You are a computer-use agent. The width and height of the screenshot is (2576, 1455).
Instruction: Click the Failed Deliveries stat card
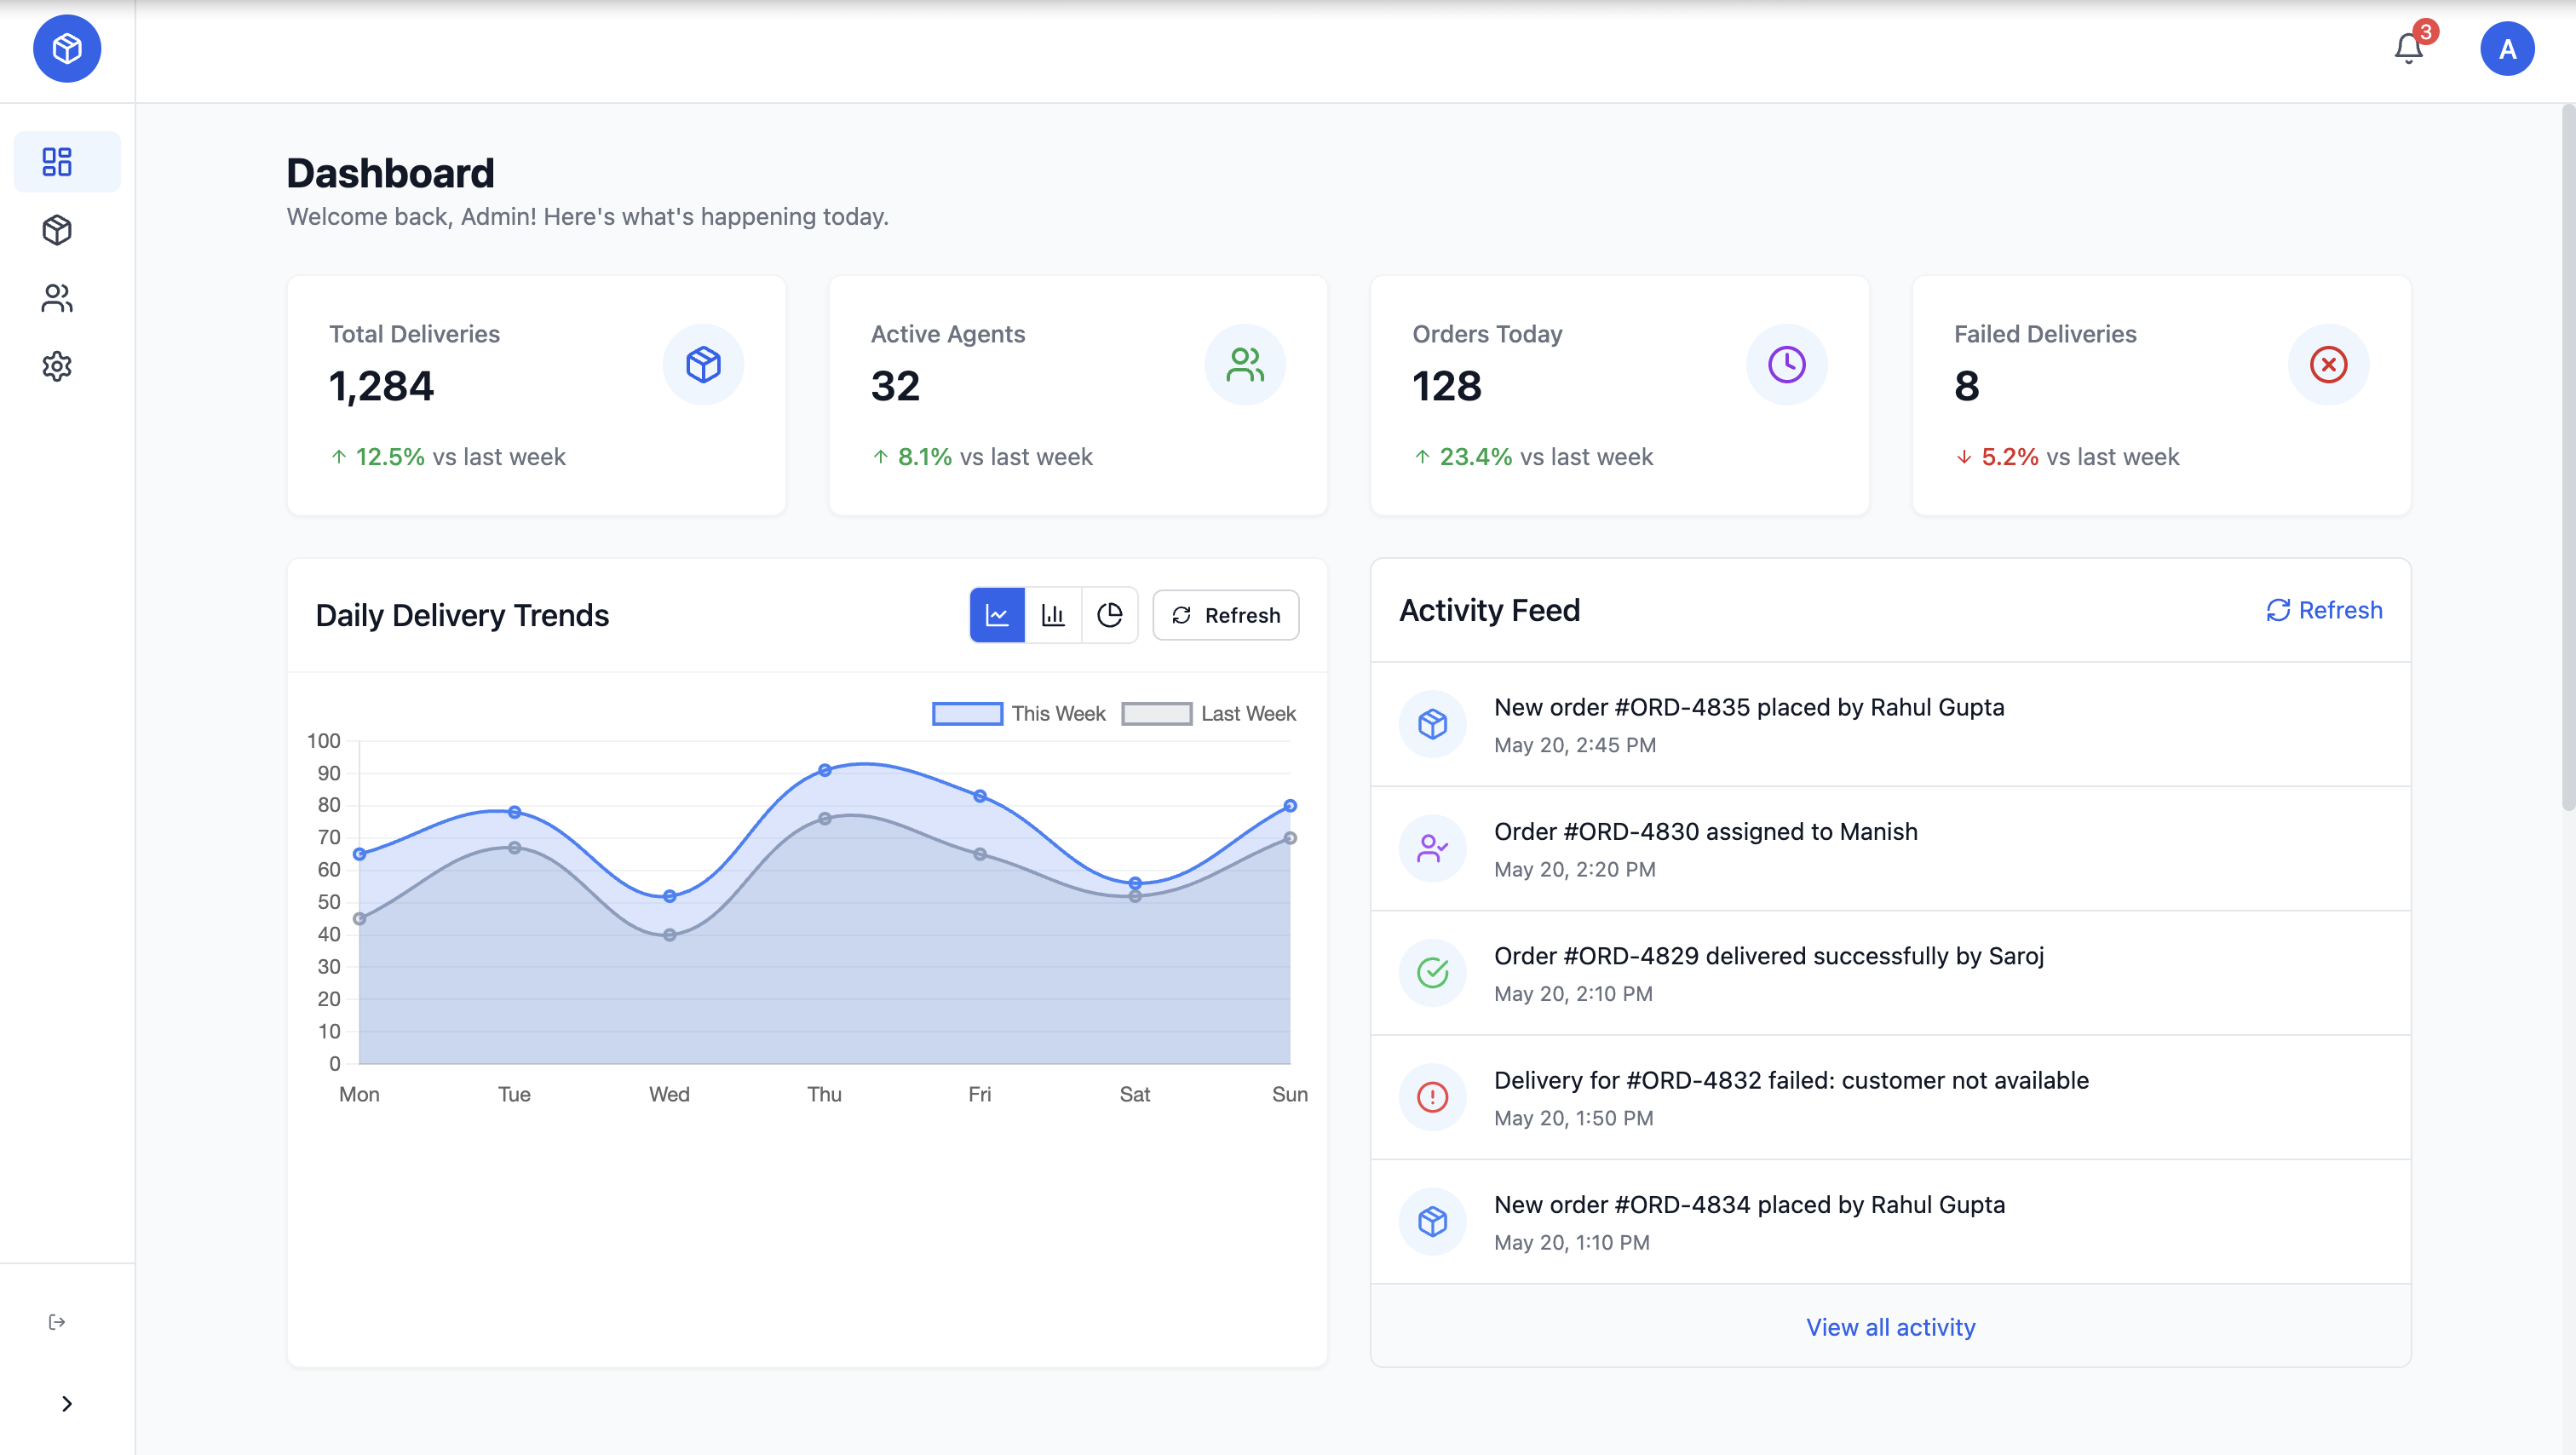click(2162, 396)
